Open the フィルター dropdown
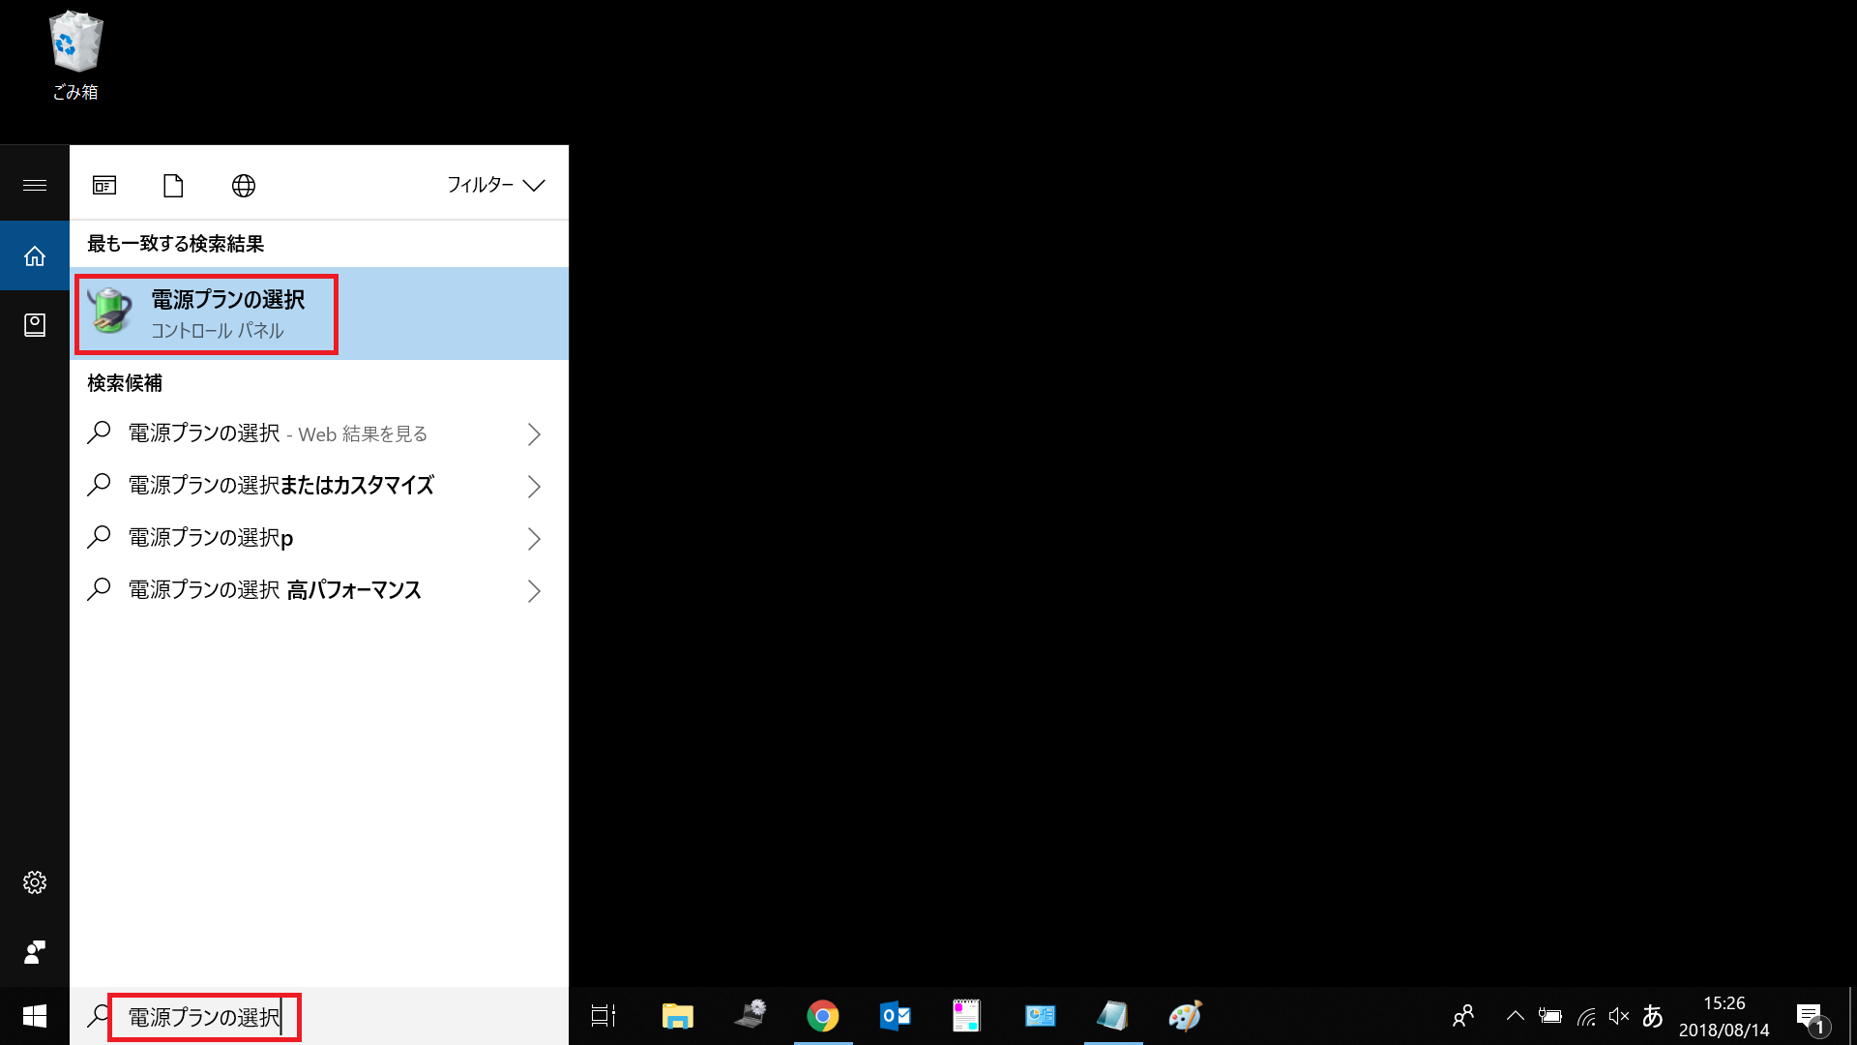1857x1045 pixels. pyautogui.click(x=495, y=185)
